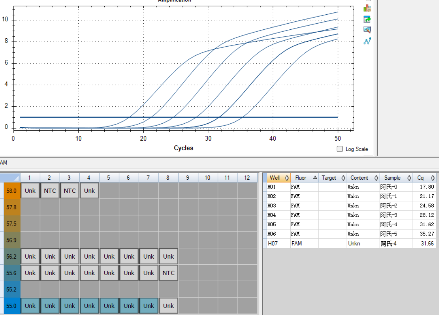Click Unk well in row 56.2 column 8
This screenshot has height=315, width=439.
[x=169, y=256]
